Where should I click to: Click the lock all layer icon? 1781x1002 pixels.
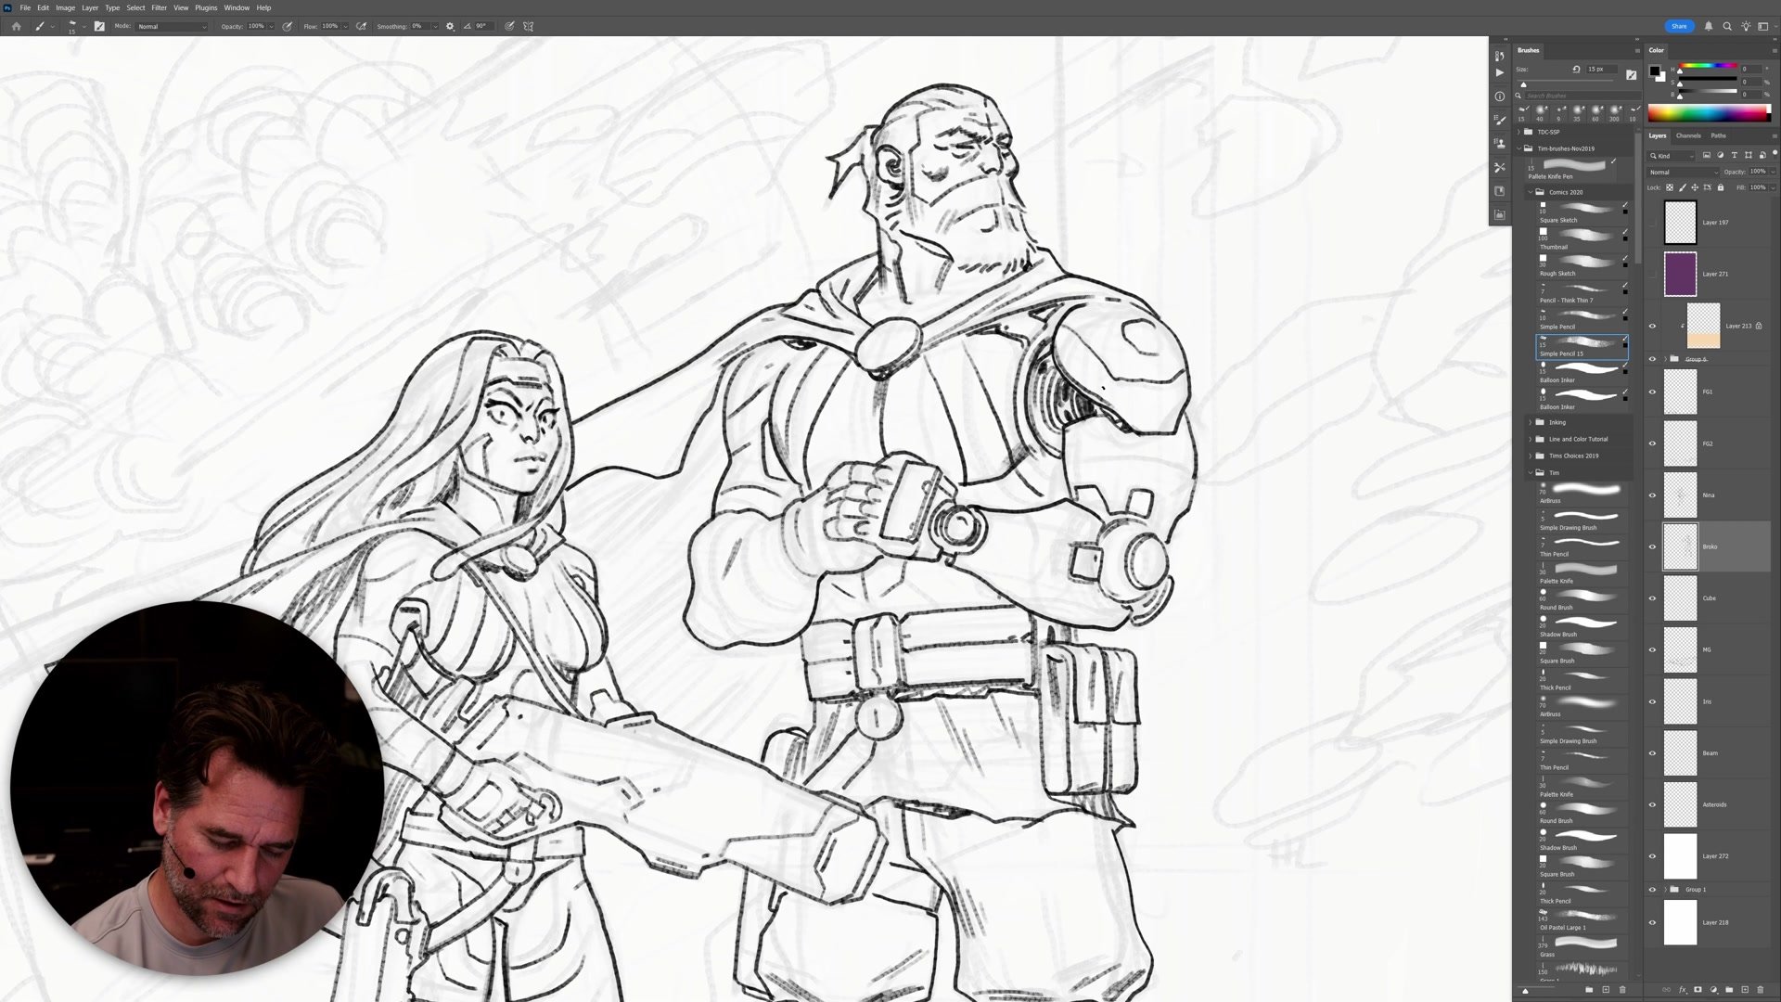[1721, 187]
